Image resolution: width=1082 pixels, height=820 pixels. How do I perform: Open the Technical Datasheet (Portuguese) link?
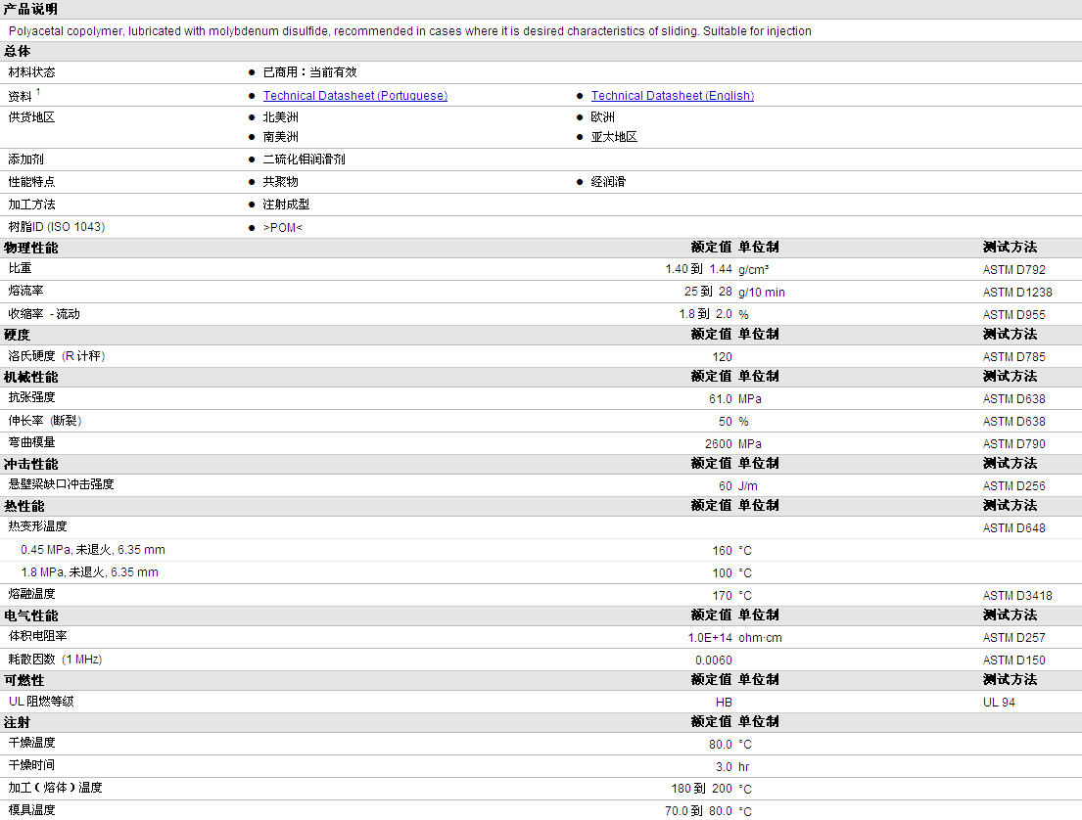354,96
